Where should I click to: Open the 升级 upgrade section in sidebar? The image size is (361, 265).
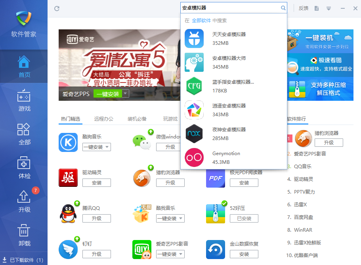pyautogui.click(x=24, y=202)
